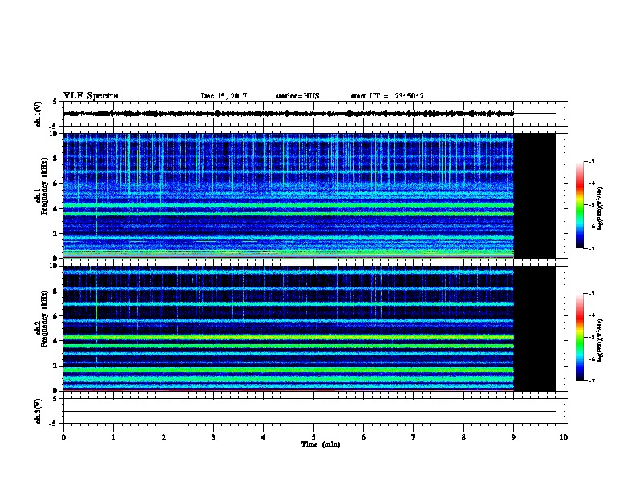The width and height of the screenshot is (635, 490).
Task: Click the "Time (min)" axis label
Action: coord(321,444)
